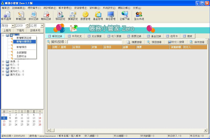Select the 業外收入: 0 tree item
The width and height of the screenshot is (210, 139).
click(x=17, y=71)
